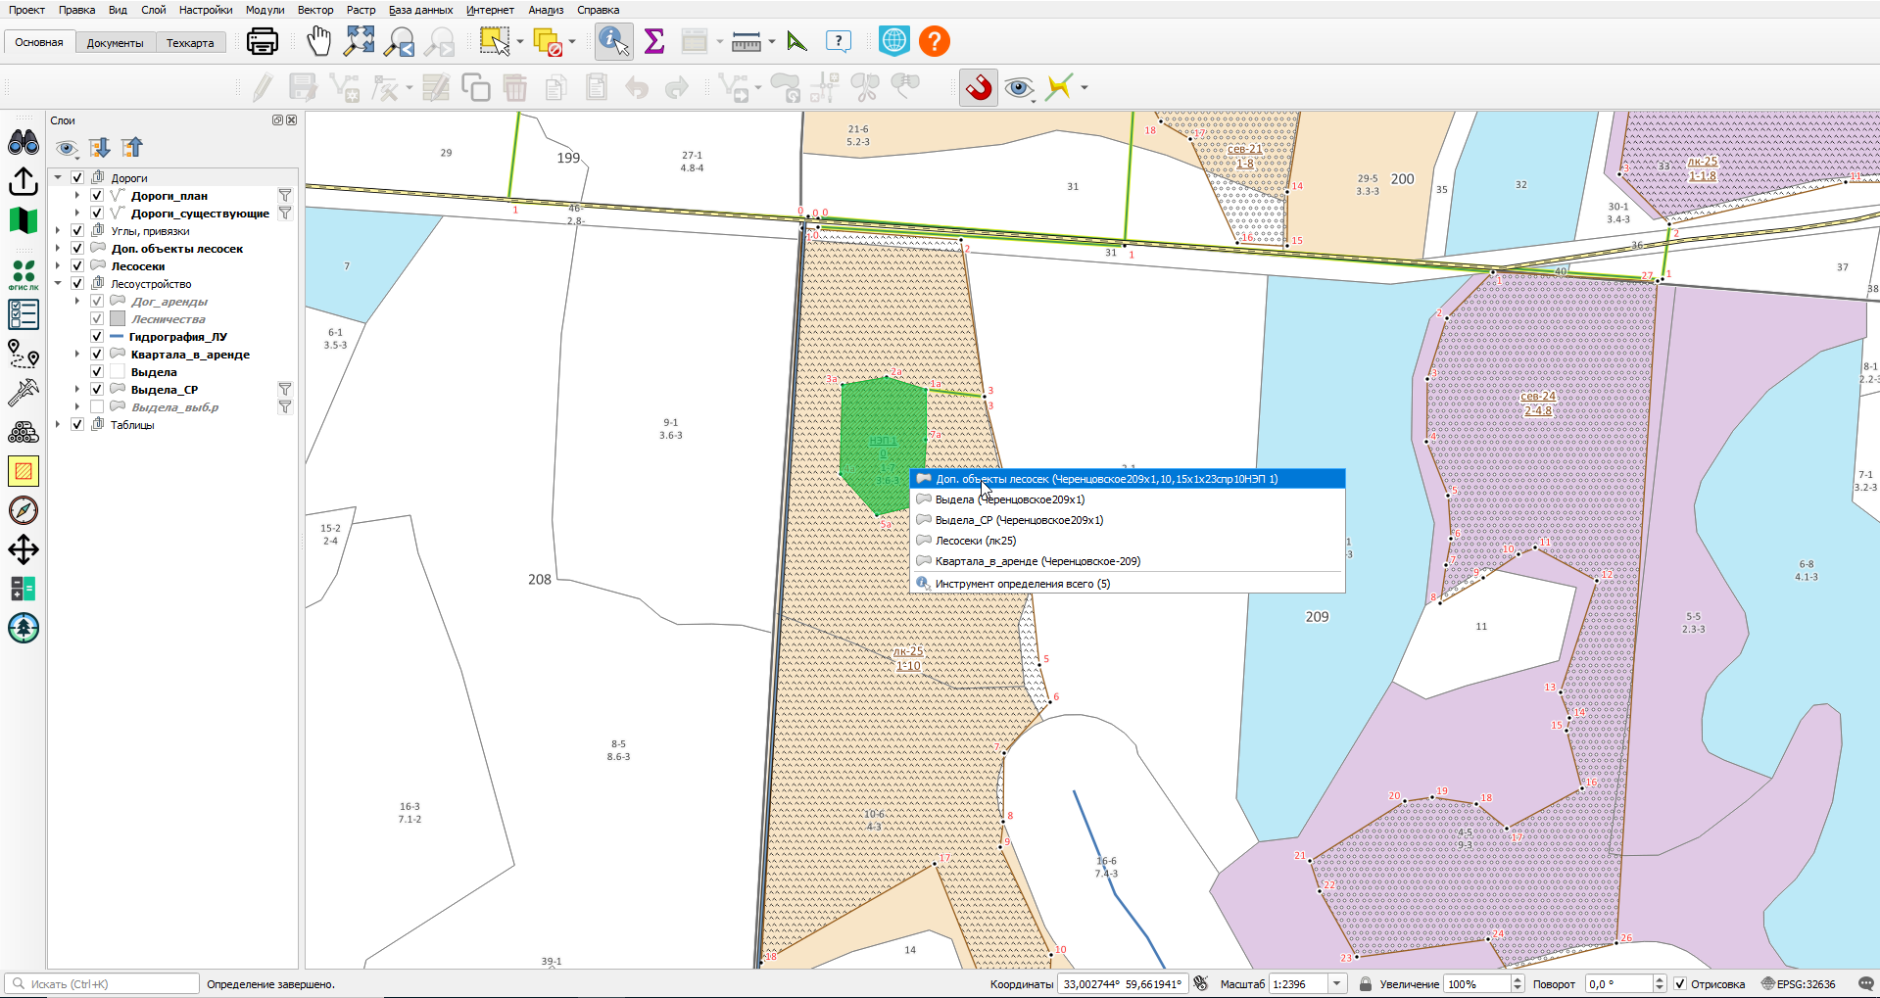Expand the Углы, привязки group
Viewport: 1880px width, 998px height.
pos(58,231)
